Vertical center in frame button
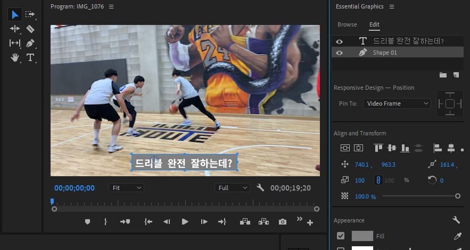The height and width of the screenshot is (250, 470). (345, 148)
